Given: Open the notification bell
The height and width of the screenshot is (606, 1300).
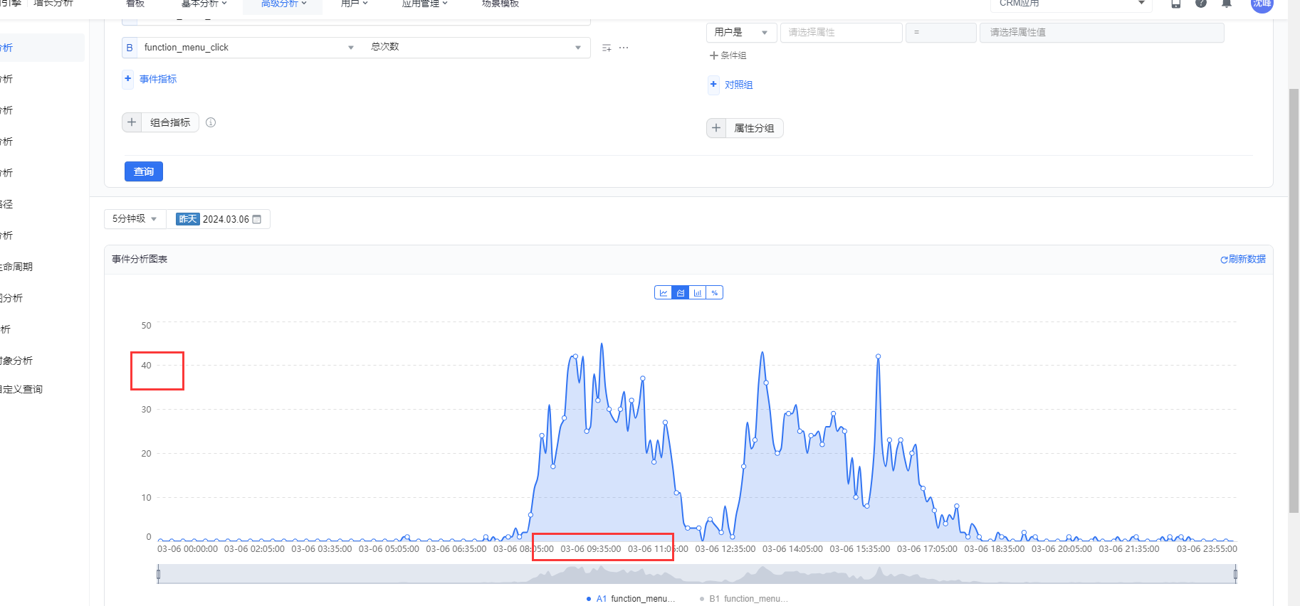Looking at the screenshot, I should pyautogui.click(x=1227, y=3).
